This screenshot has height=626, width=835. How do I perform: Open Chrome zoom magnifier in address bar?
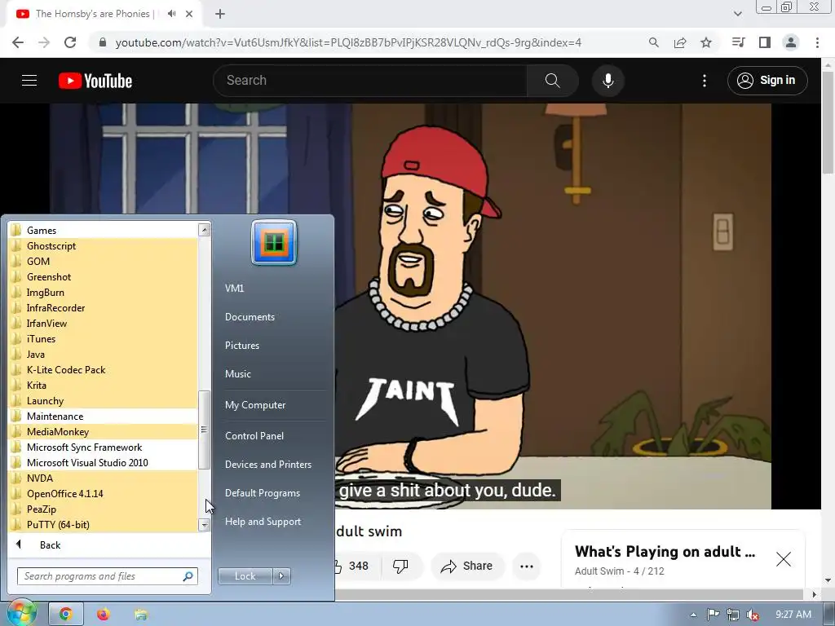coord(654,42)
